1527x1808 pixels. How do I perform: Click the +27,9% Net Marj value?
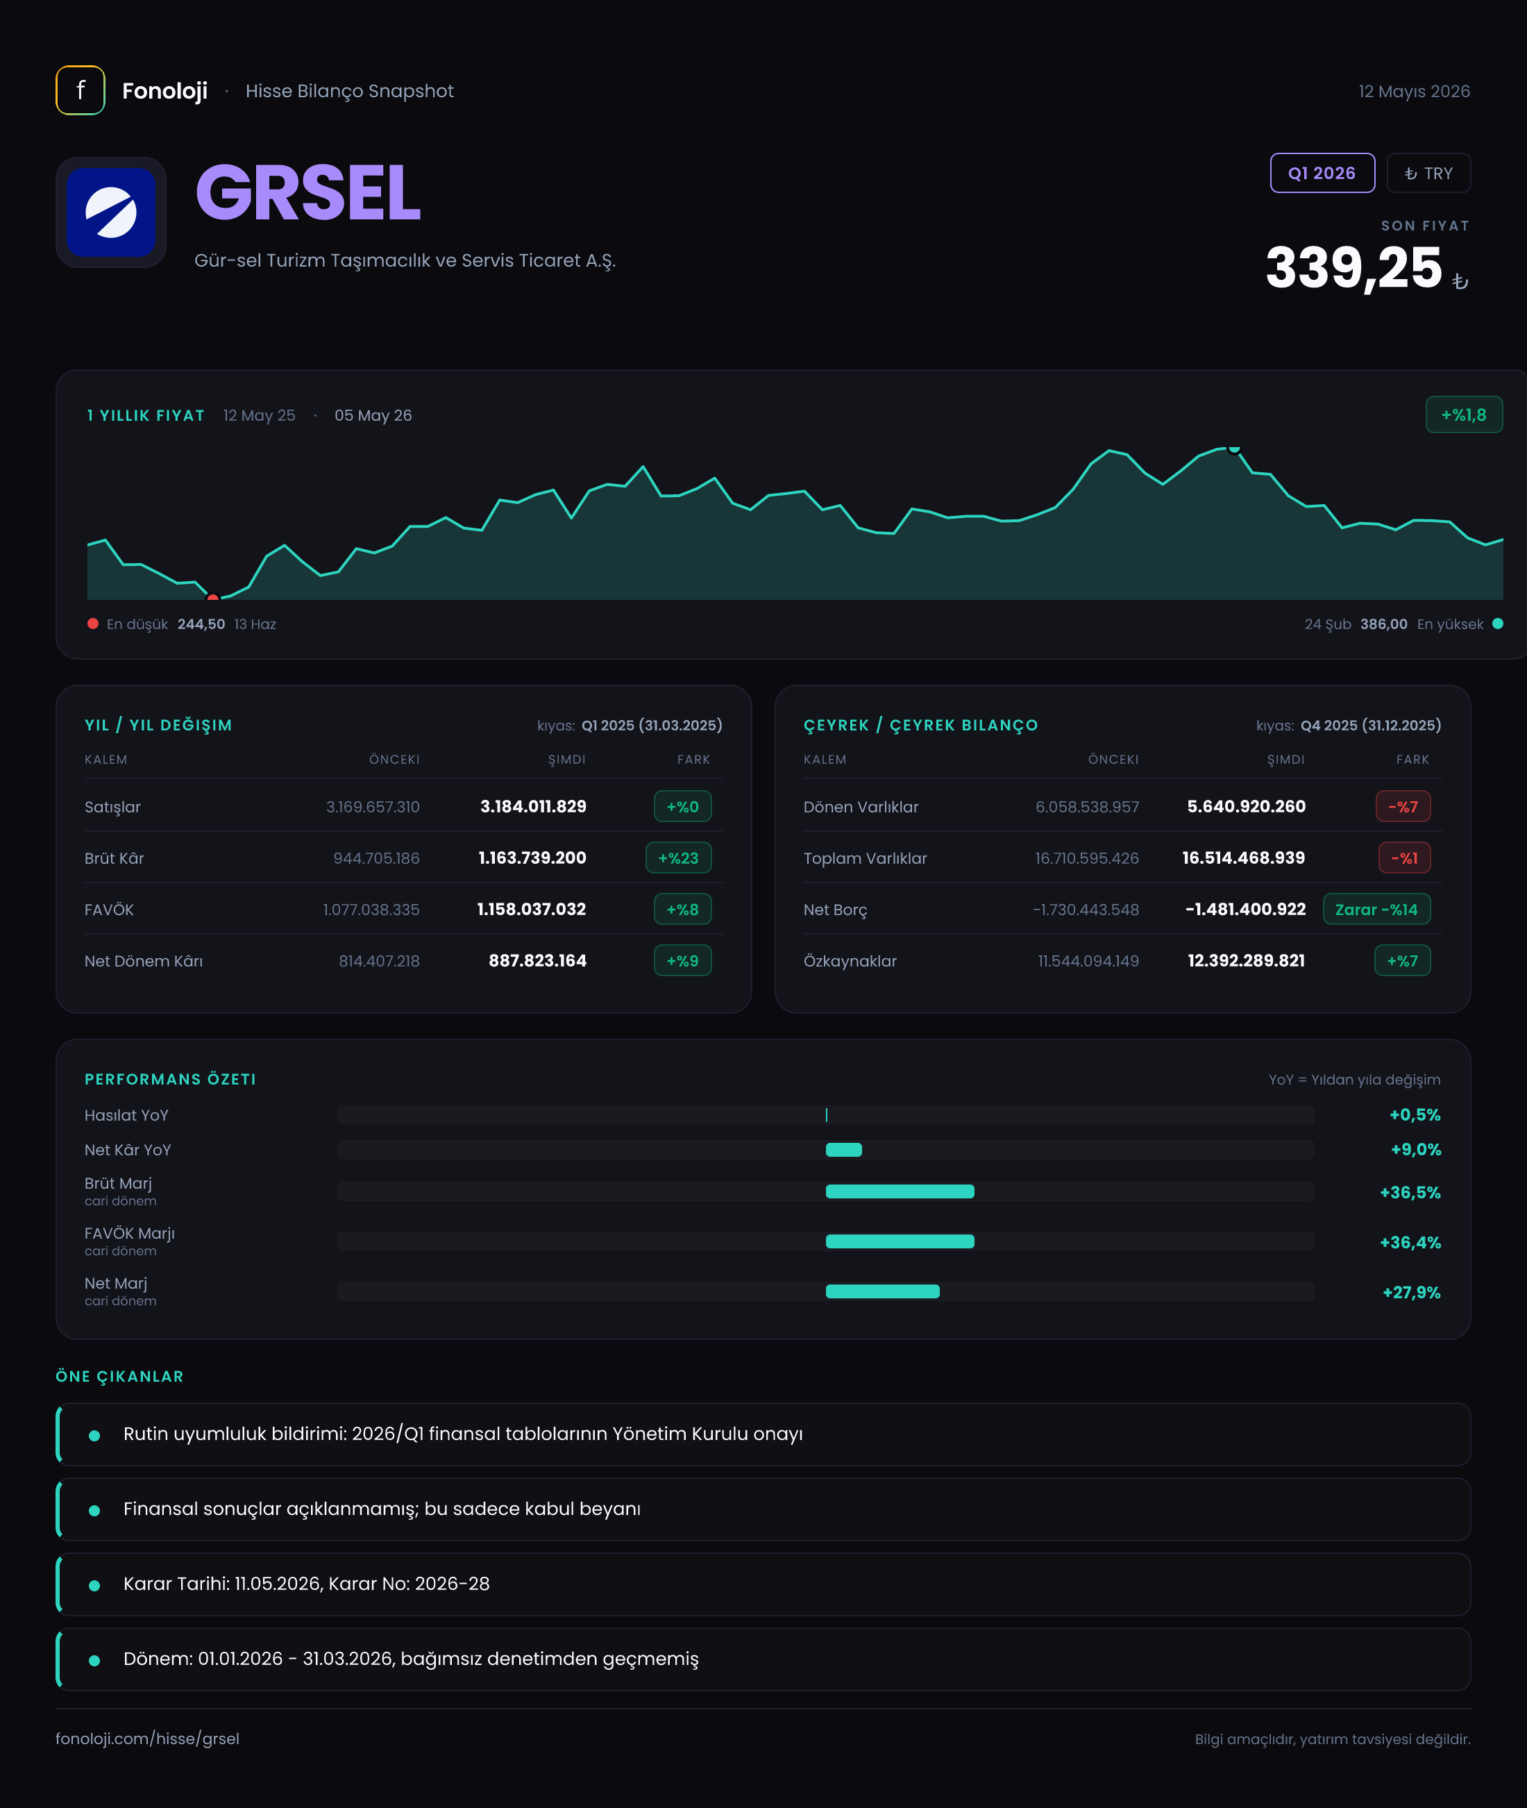coord(1412,1292)
